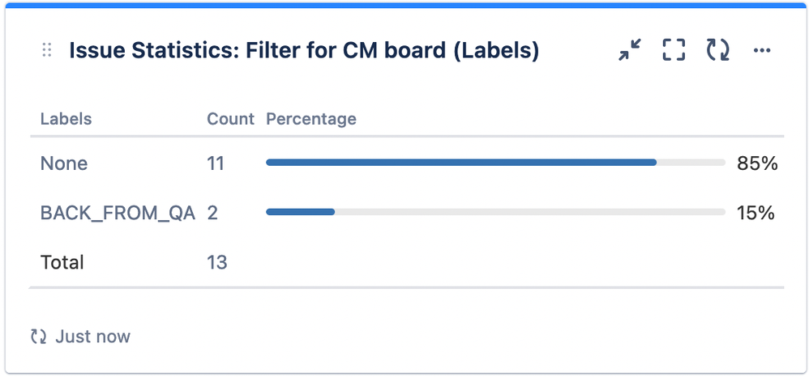Image resolution: width=809 pixels, height=377 pixels.
Task: Minimize the Issue Statistics gadget
Action: (629, 51)
